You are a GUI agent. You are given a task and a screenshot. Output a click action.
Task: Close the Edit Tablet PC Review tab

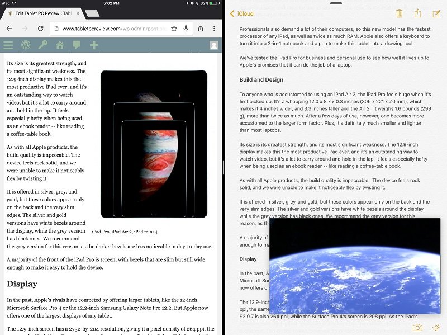pos(78,13)
